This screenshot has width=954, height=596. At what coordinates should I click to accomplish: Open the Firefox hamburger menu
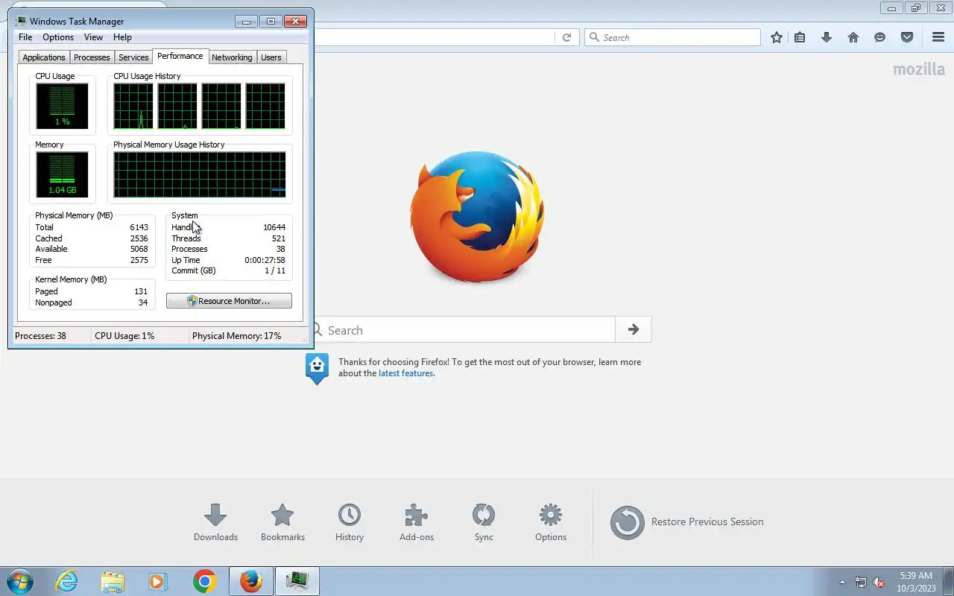(938, 37)
